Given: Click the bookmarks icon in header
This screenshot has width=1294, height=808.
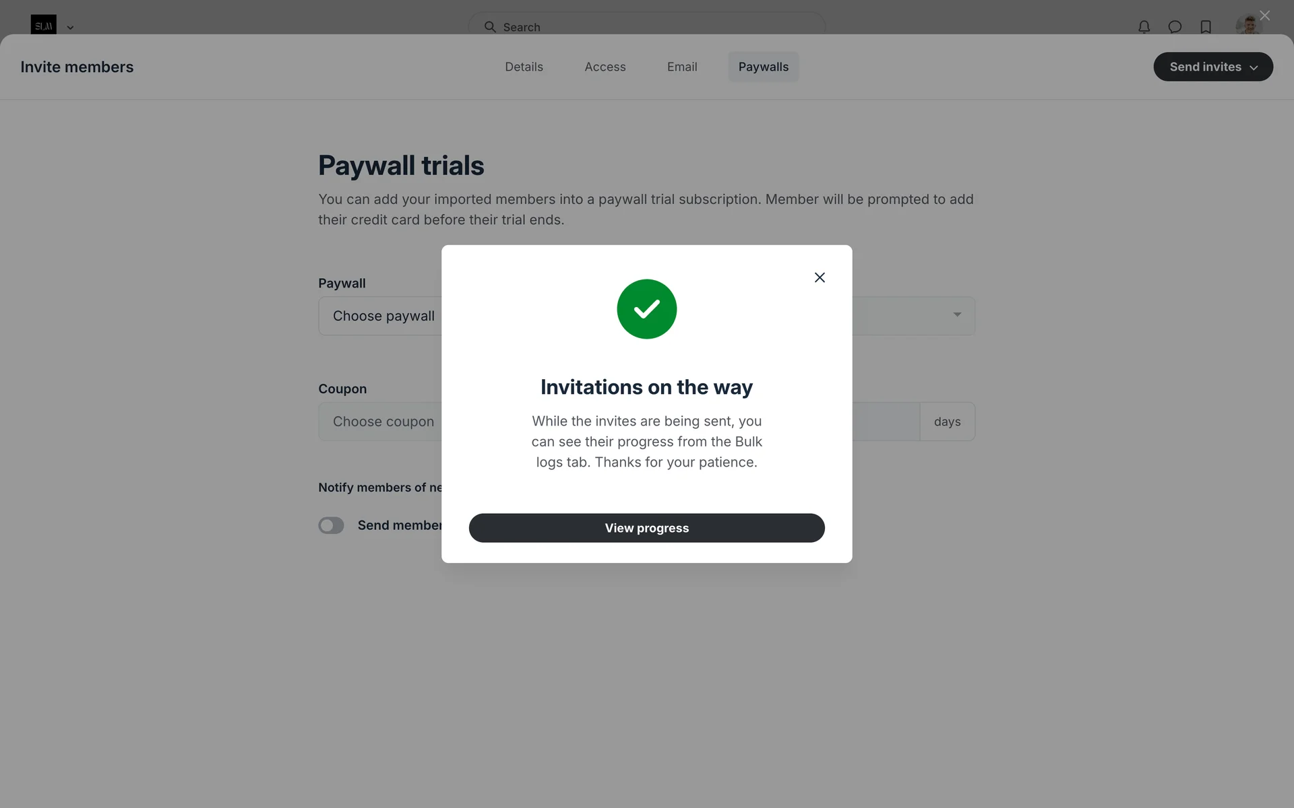Looking at the screenshot, I should [1206, 27].
